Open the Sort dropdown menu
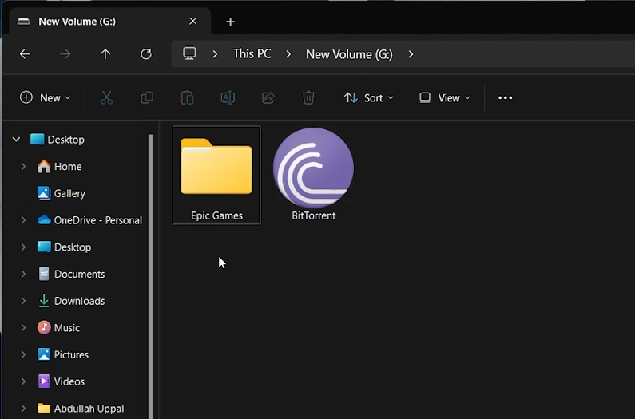635x419 pixels. [368, 97]
